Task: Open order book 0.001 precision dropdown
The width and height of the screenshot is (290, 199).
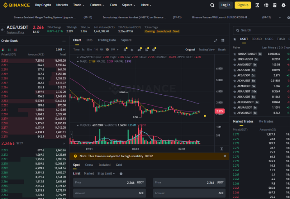Action: click(60, 50)
